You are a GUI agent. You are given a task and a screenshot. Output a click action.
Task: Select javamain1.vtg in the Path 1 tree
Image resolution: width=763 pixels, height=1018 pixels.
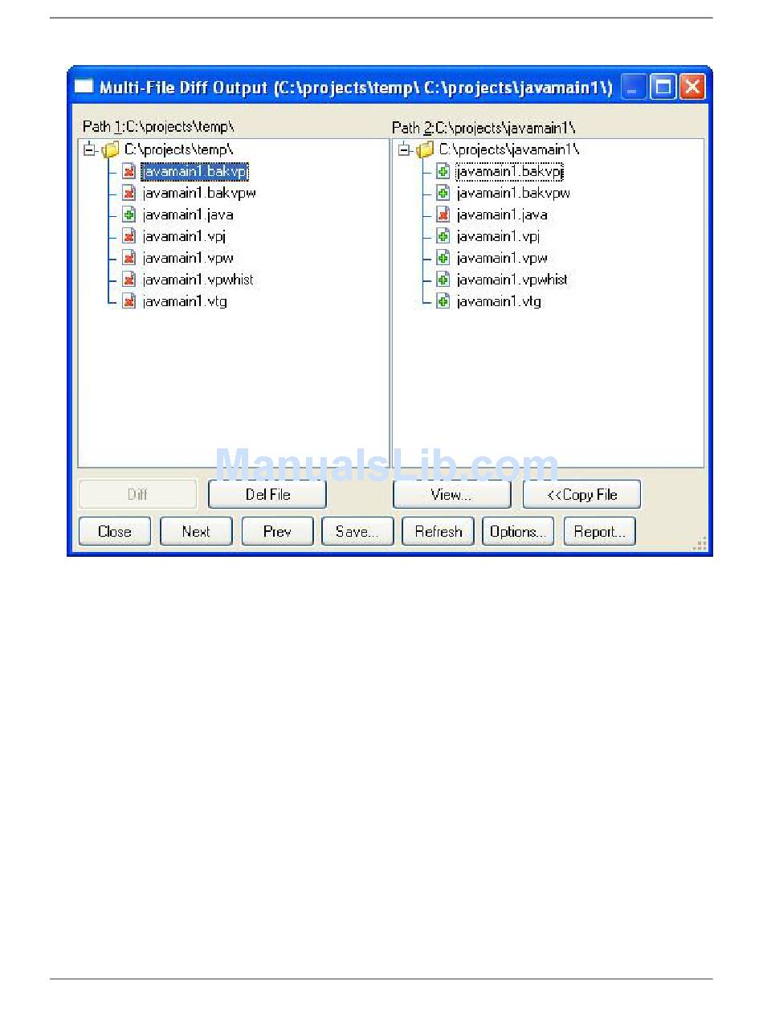(x=185, y=301)
